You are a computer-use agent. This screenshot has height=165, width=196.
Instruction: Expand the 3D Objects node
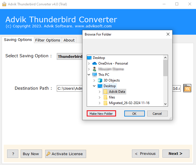point(94,80)
